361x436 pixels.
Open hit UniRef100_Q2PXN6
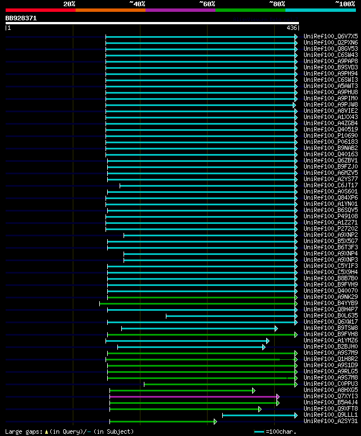point(331,42)
